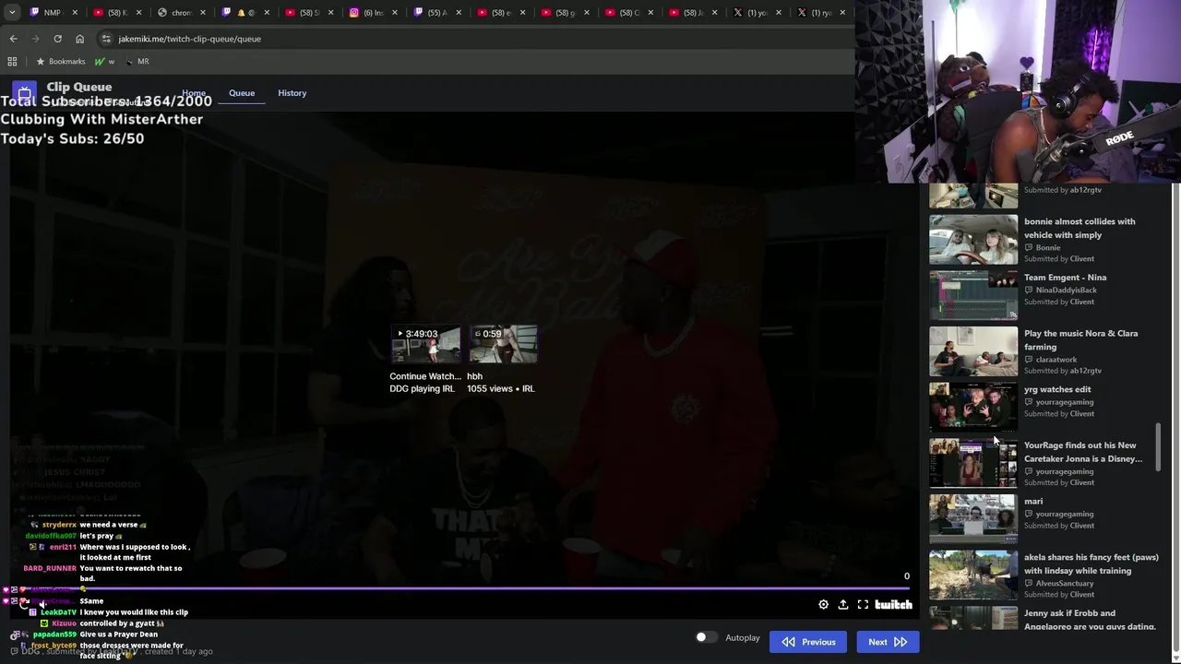Open the Twitch player settings gear
This screenshot has height=664, width=1181.
pyautogui.click(x=823, y=605)
